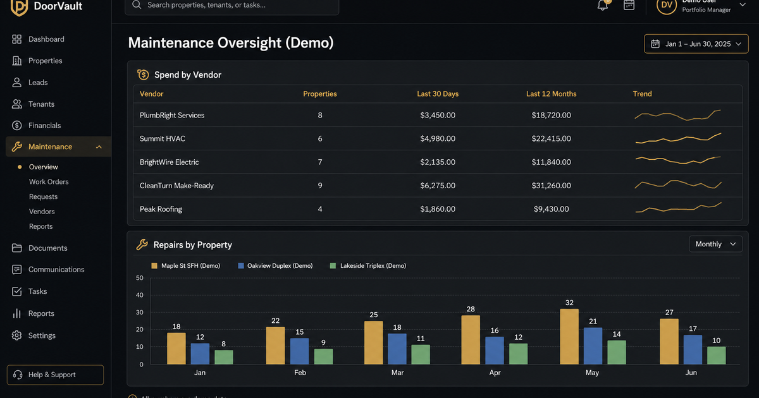Click the Communications chat icon
The height and width of the screenshot is (398, 759).
coord(17,269)
